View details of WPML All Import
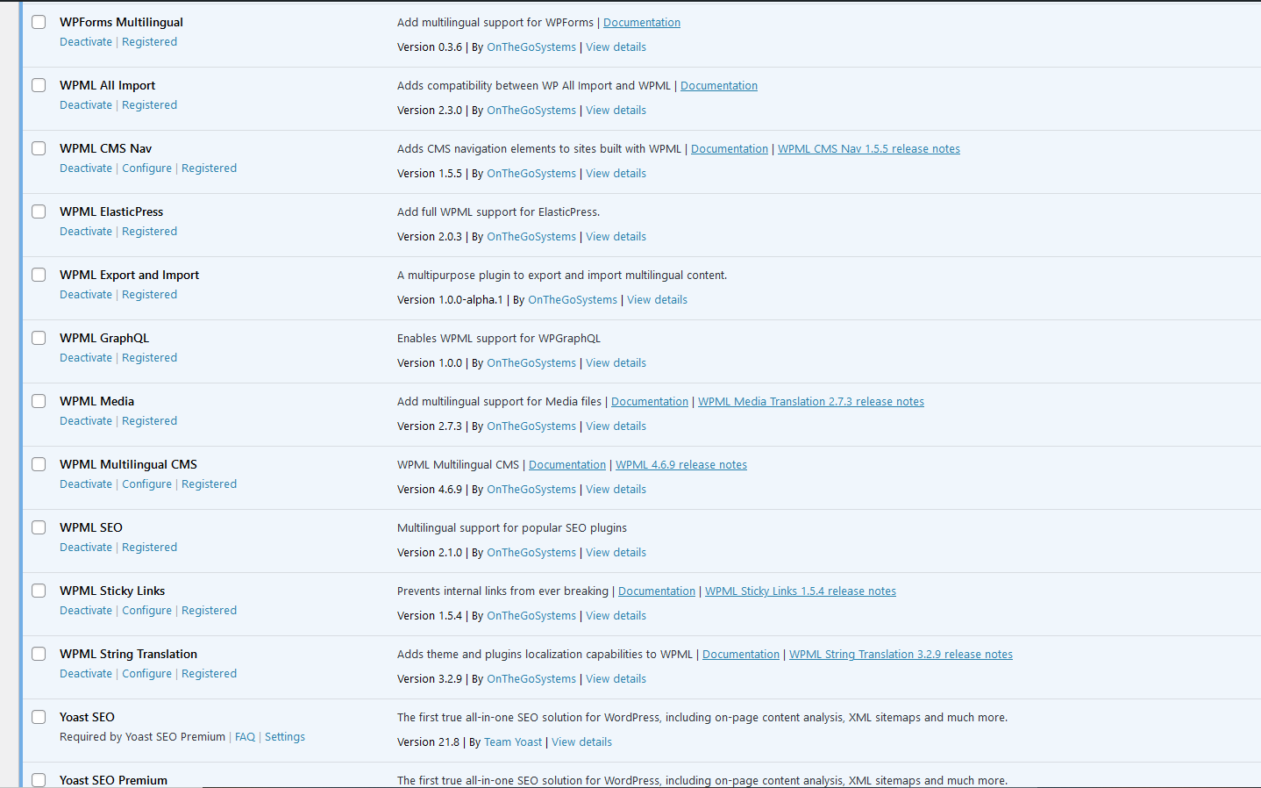The height and width of the screenshot is (788, 1261). tap(616, 111)
